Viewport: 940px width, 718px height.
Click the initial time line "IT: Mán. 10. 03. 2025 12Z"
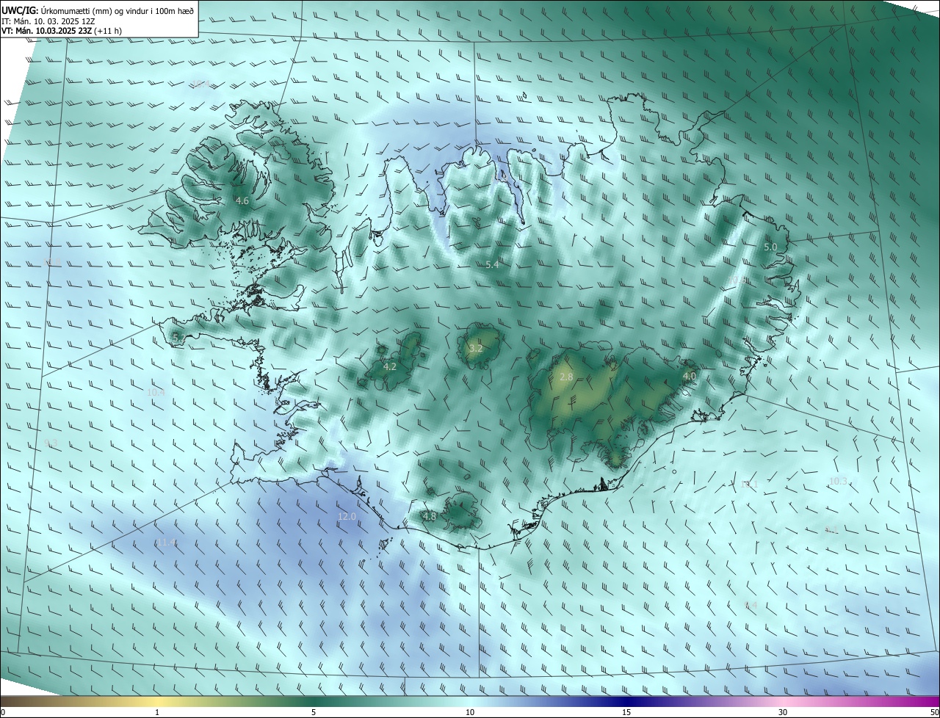(x=48, y=21)
